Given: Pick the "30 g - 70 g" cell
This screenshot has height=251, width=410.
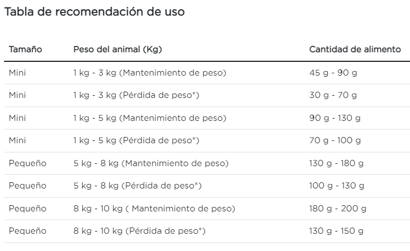Looking at the screenshot, I should [x=333, y=95].
